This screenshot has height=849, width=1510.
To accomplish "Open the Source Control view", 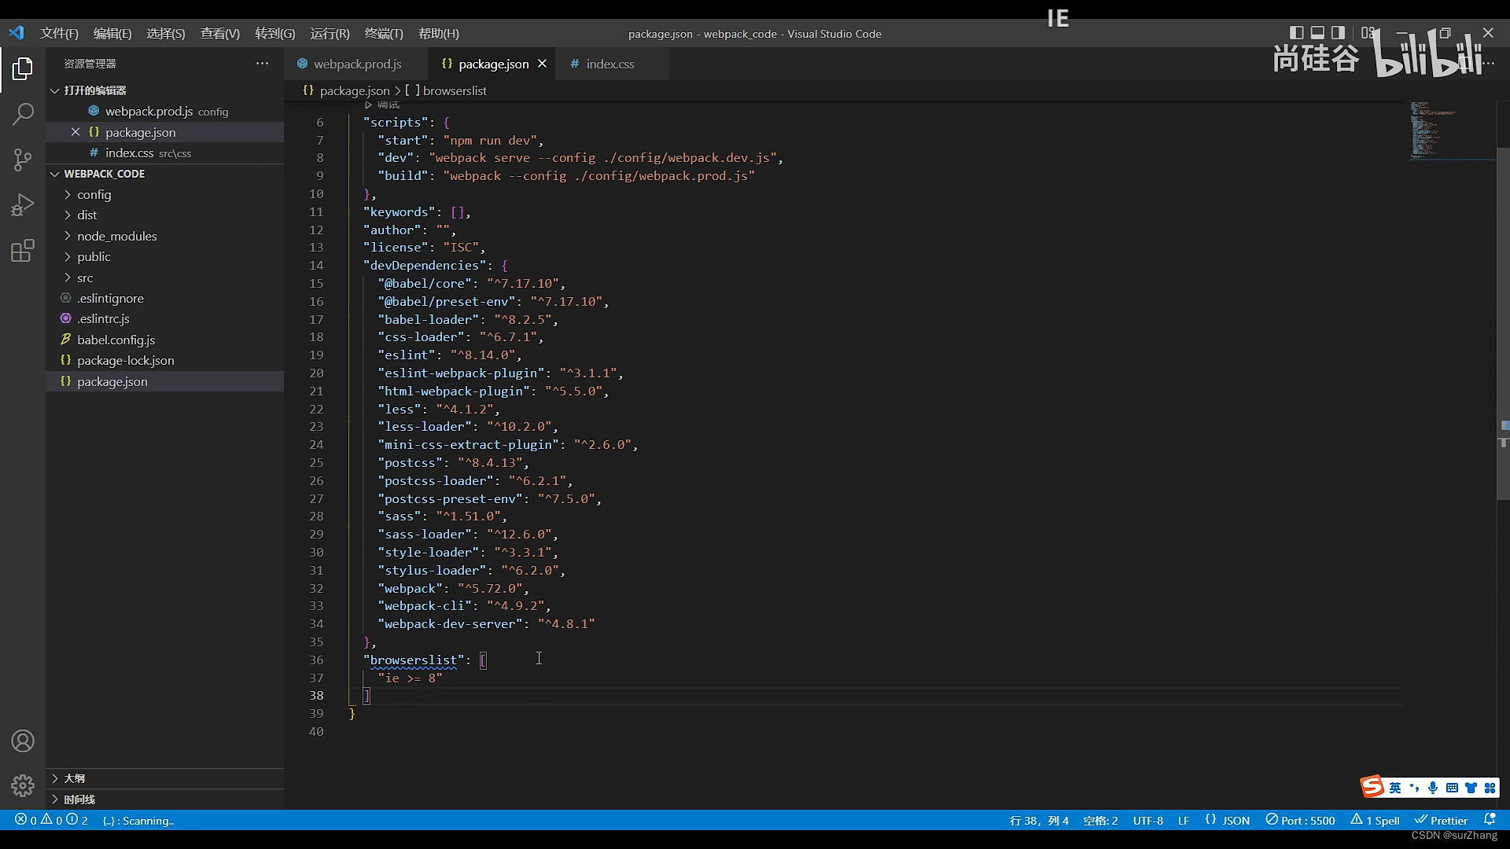I will [x=23, y=160].
